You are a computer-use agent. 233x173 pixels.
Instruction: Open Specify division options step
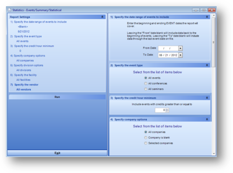tap(28, 65)
